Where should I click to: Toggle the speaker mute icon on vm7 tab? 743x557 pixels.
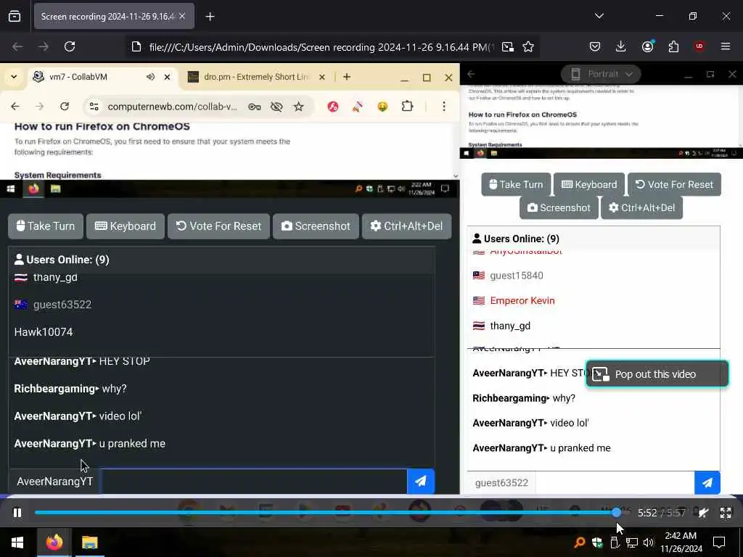tap(150, 77)
